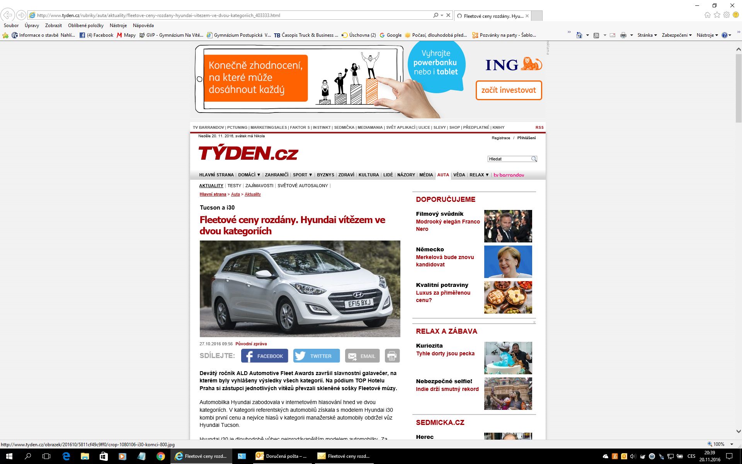The width and height of the screenshot is (742, 464).
Task: Expand the zoom level 100% dropdown arrow
Action: (732, 444)
